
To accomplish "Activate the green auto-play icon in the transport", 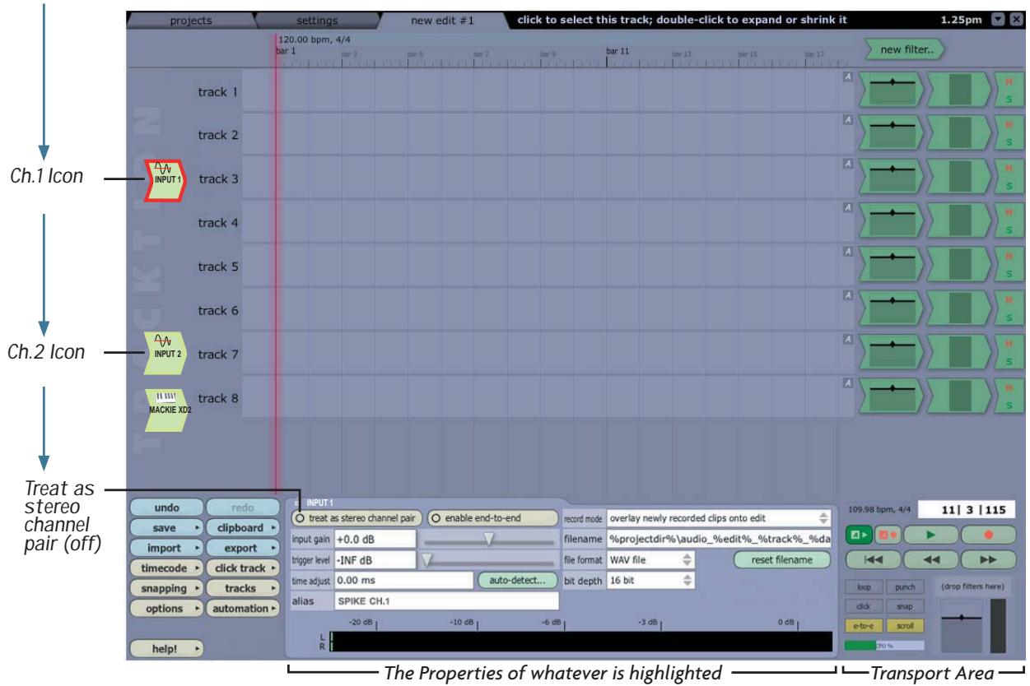I will pyautogui.click(x=860, y=533).
